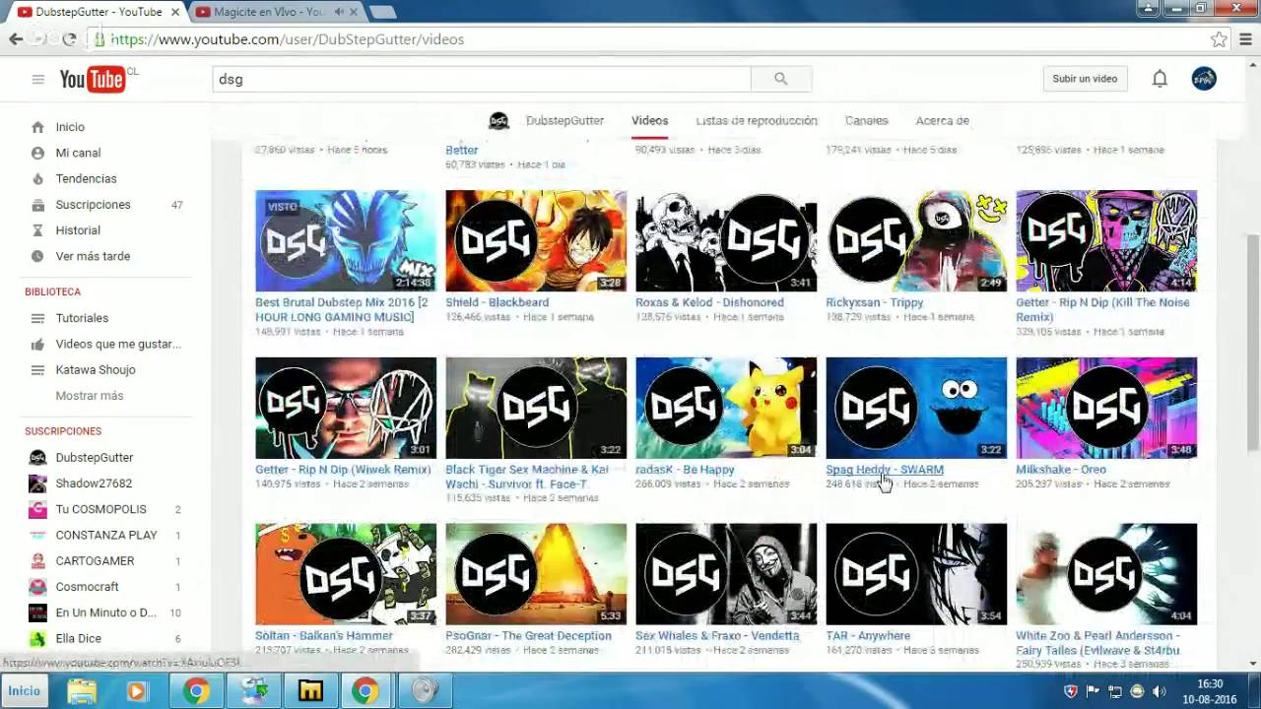Open Windows file explorer from taskbar

pyautogui.click(x=82, y=691)
